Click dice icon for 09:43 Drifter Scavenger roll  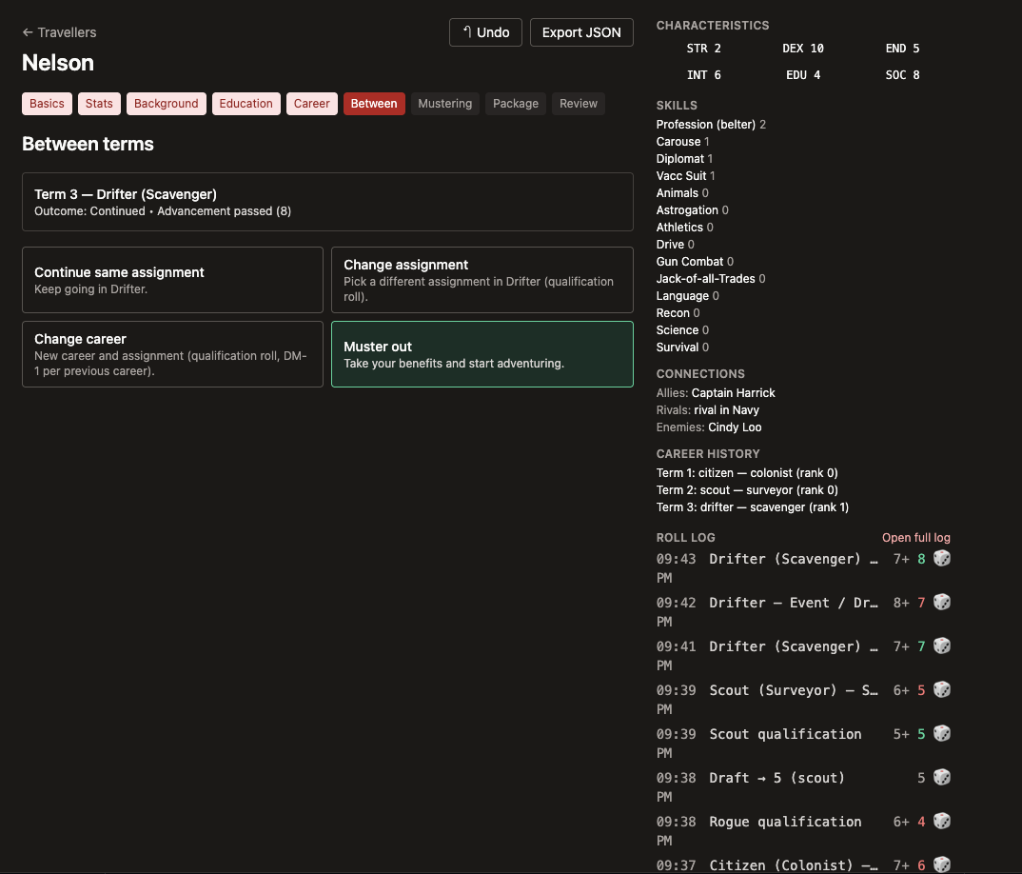pyautogui.click(x=941, y=558)
